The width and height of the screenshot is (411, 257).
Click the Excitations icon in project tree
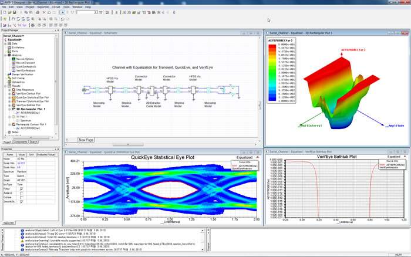point(9,48)
